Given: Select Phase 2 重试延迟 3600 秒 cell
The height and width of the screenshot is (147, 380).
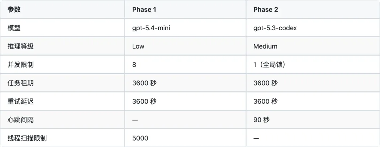Looking at the screenshot, I should click(265, 101).
